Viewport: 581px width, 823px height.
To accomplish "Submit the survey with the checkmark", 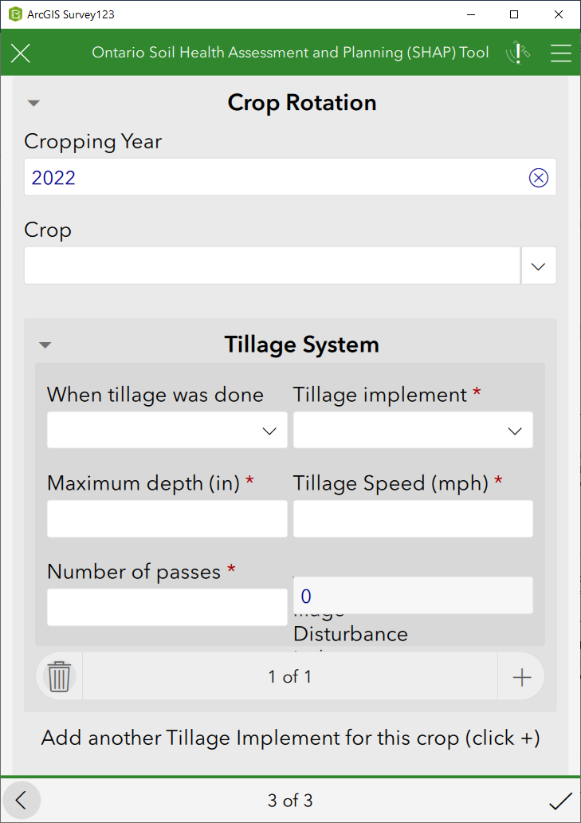I will [x=560, y=801].
